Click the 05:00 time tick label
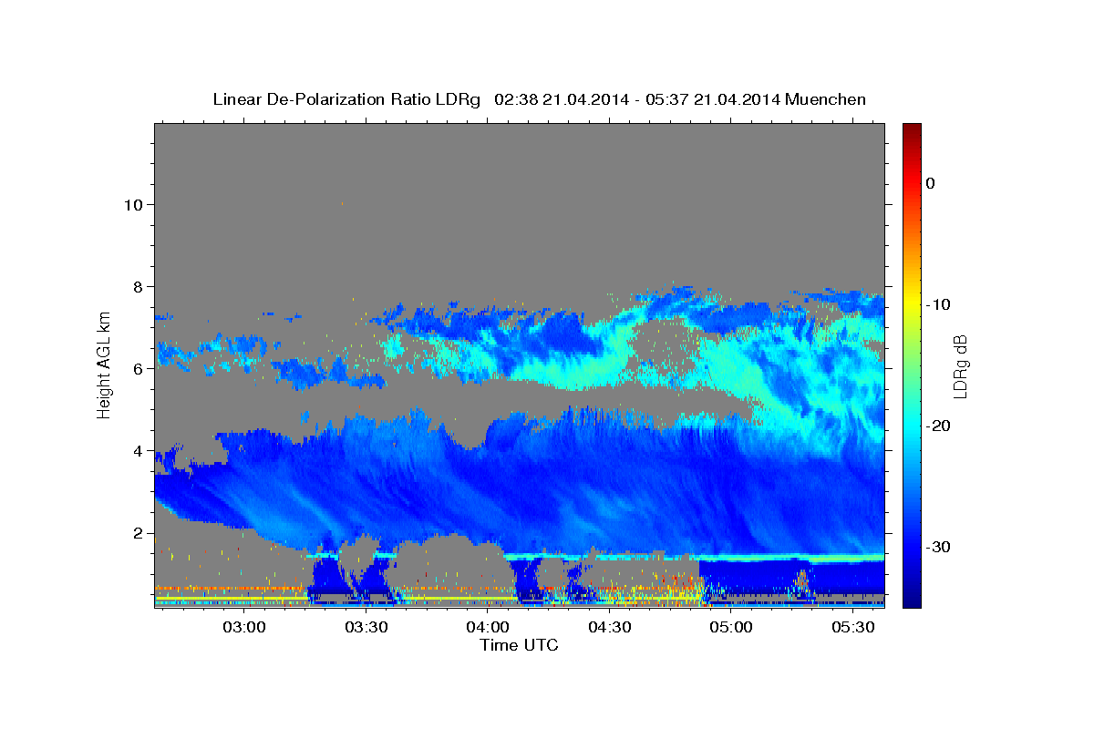 coord(731,627)
